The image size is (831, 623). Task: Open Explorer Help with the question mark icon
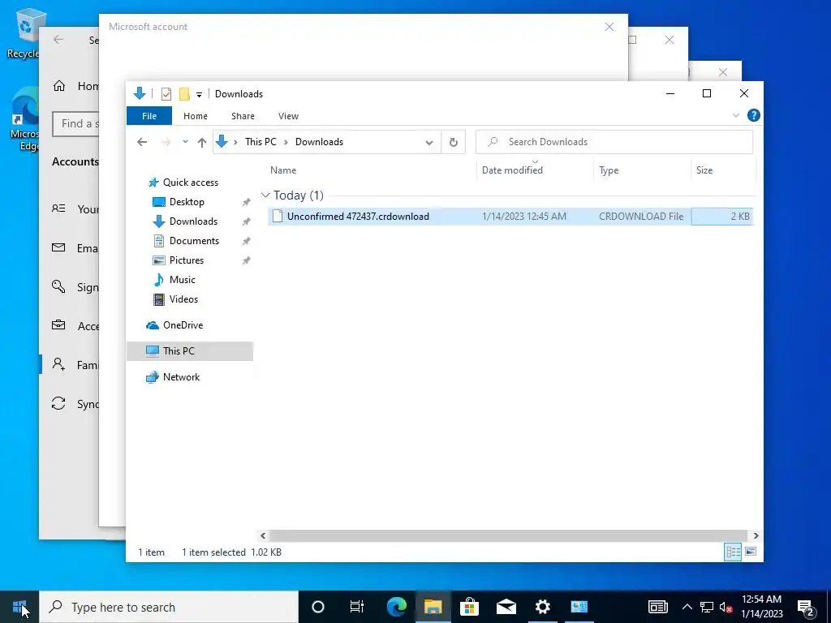(x=753, y=115)
